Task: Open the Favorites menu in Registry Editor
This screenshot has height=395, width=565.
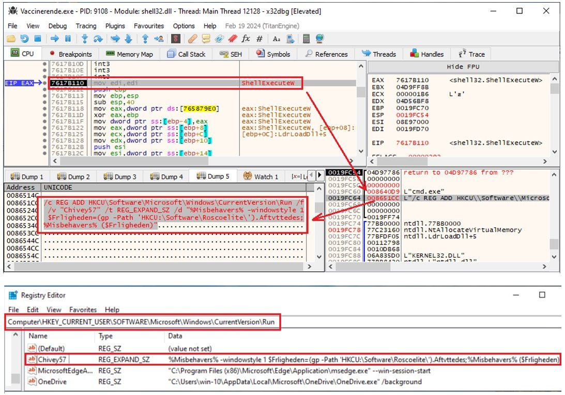Action: 83,310
